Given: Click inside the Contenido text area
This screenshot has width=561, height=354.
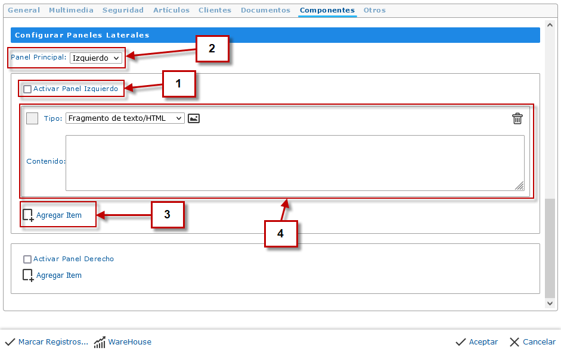Looking at the screenshot, I should [x=295, y=163].
